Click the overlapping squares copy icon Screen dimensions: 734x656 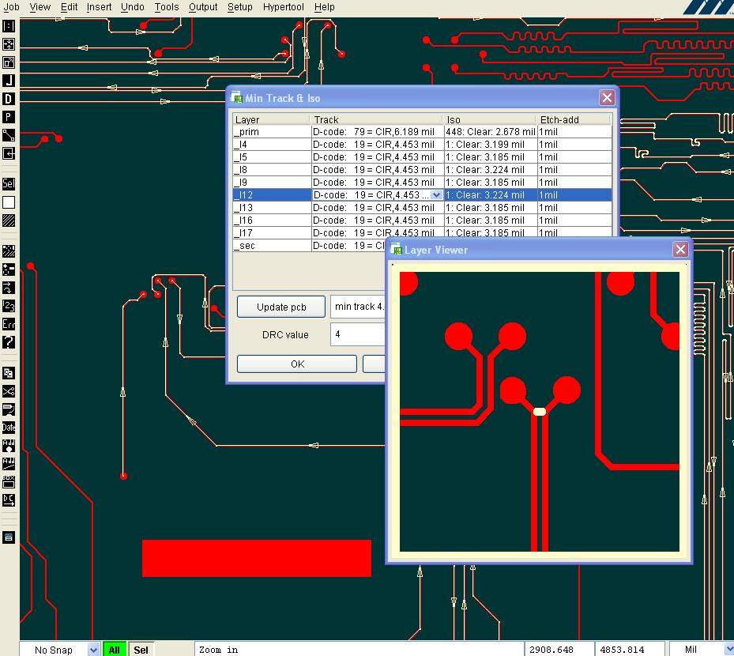9,373
